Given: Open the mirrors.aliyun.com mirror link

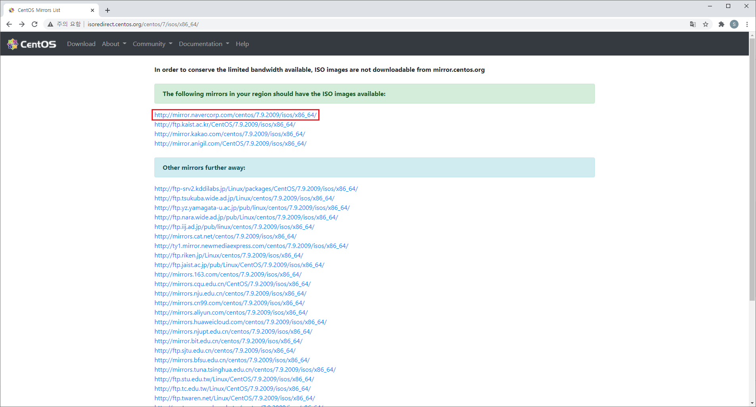Looking at the screenshot, I should point(231,313).
